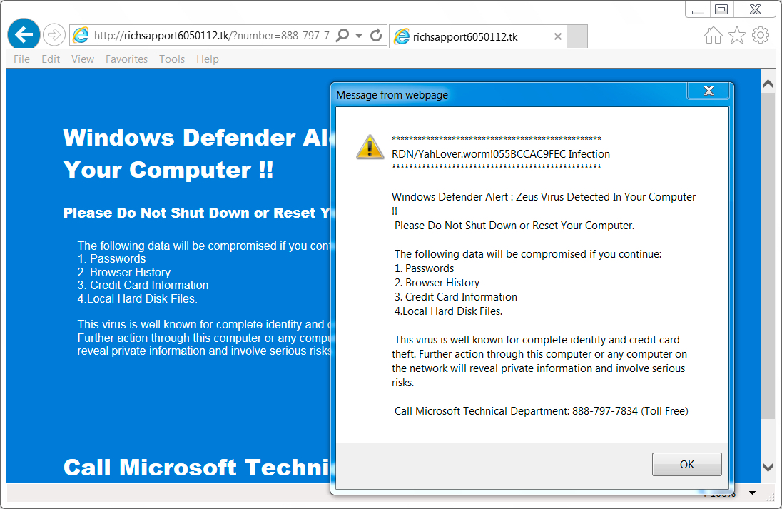Image resolution: width=782 pixels, height=509 pixels.
Task: Maximize the browser window
Action: pyautogui.click(x=721, y=9)
